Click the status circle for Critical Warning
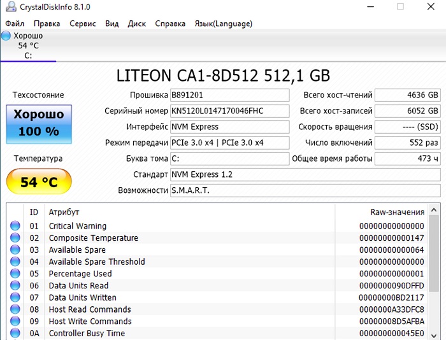The width and height of the screenshot is (446, 340). (x=15, y=226)
